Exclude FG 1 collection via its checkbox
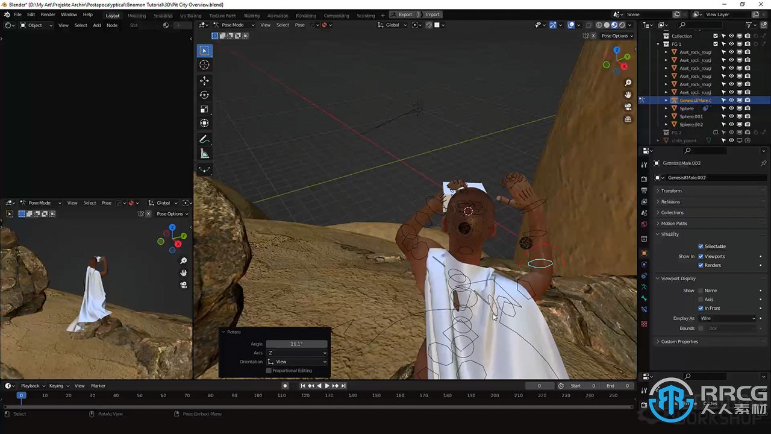This screenshot has width=771, height=434. [716, 44]
